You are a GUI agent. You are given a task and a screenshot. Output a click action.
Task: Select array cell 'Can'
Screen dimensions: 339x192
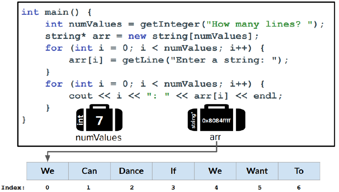pyautogui.click(x=89, y=171)
